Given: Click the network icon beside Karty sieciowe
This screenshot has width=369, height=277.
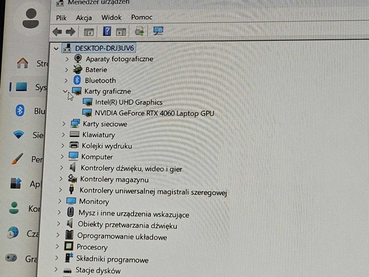Looking at the screenshot, I should point(75,123).
